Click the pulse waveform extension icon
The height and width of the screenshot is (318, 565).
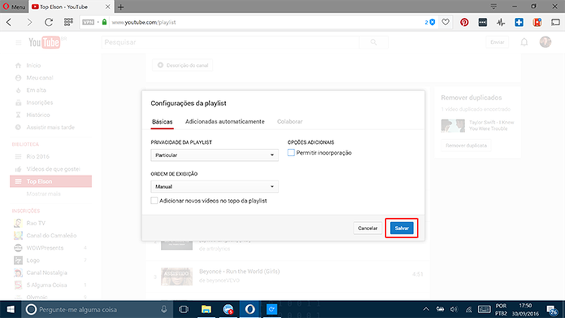[x=501, y=22]
